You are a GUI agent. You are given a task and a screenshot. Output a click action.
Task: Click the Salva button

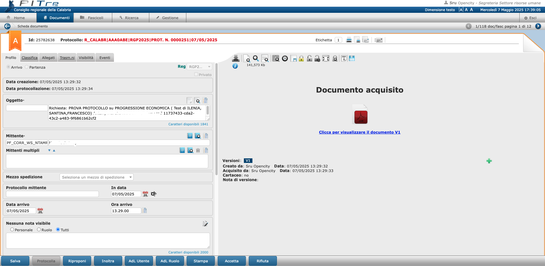click(x=15, y=261)
